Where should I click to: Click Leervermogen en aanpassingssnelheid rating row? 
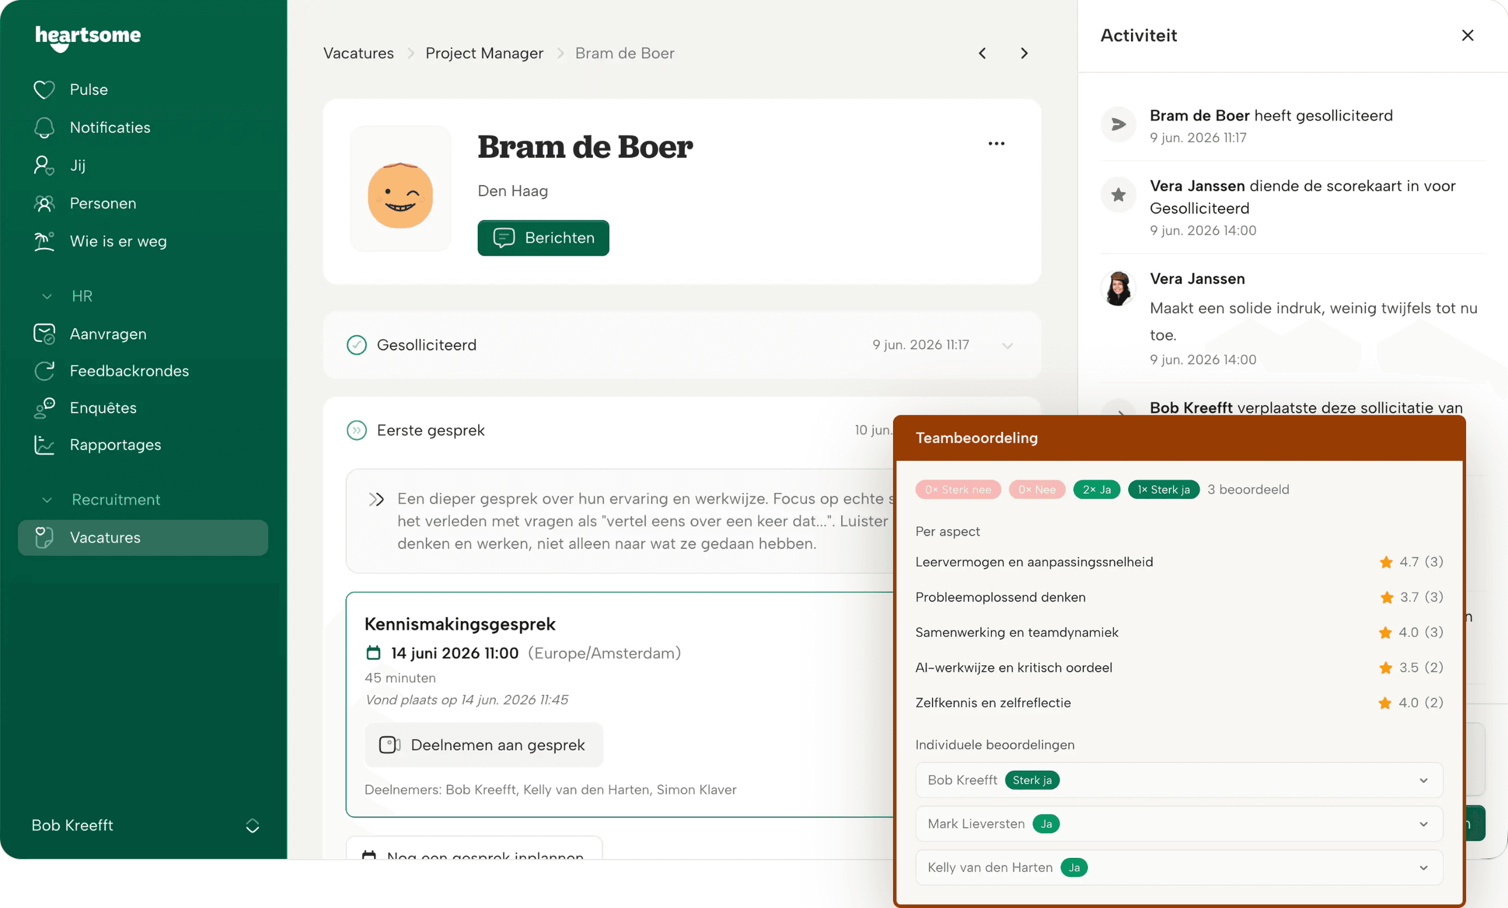1179,562
